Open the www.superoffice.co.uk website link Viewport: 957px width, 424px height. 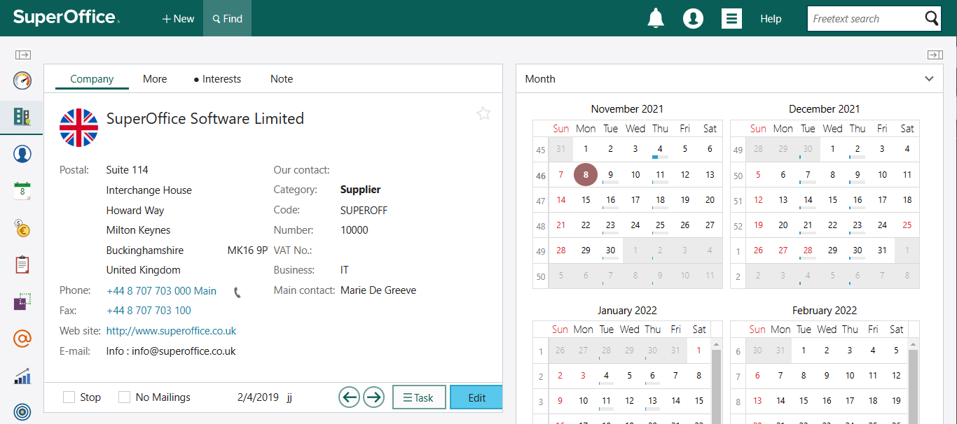tap(172, 330)
